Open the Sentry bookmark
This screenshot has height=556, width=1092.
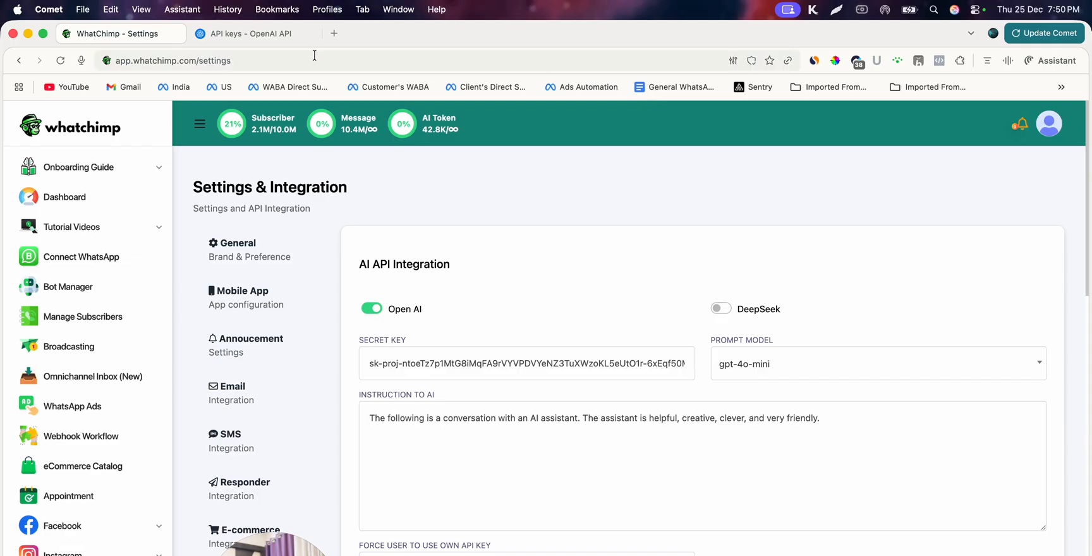[753, 87]
